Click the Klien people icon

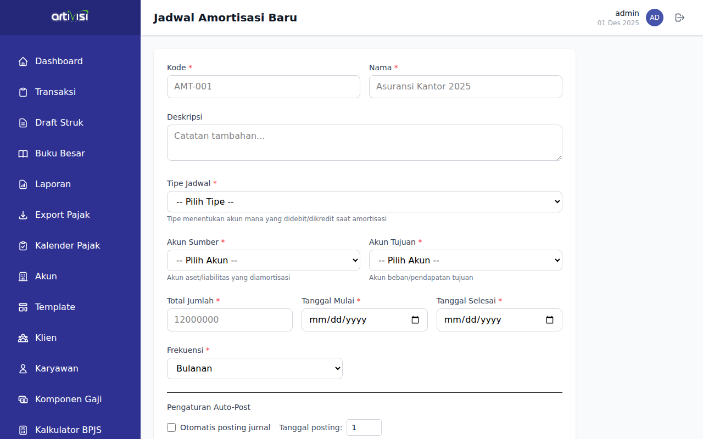point(23,338)
